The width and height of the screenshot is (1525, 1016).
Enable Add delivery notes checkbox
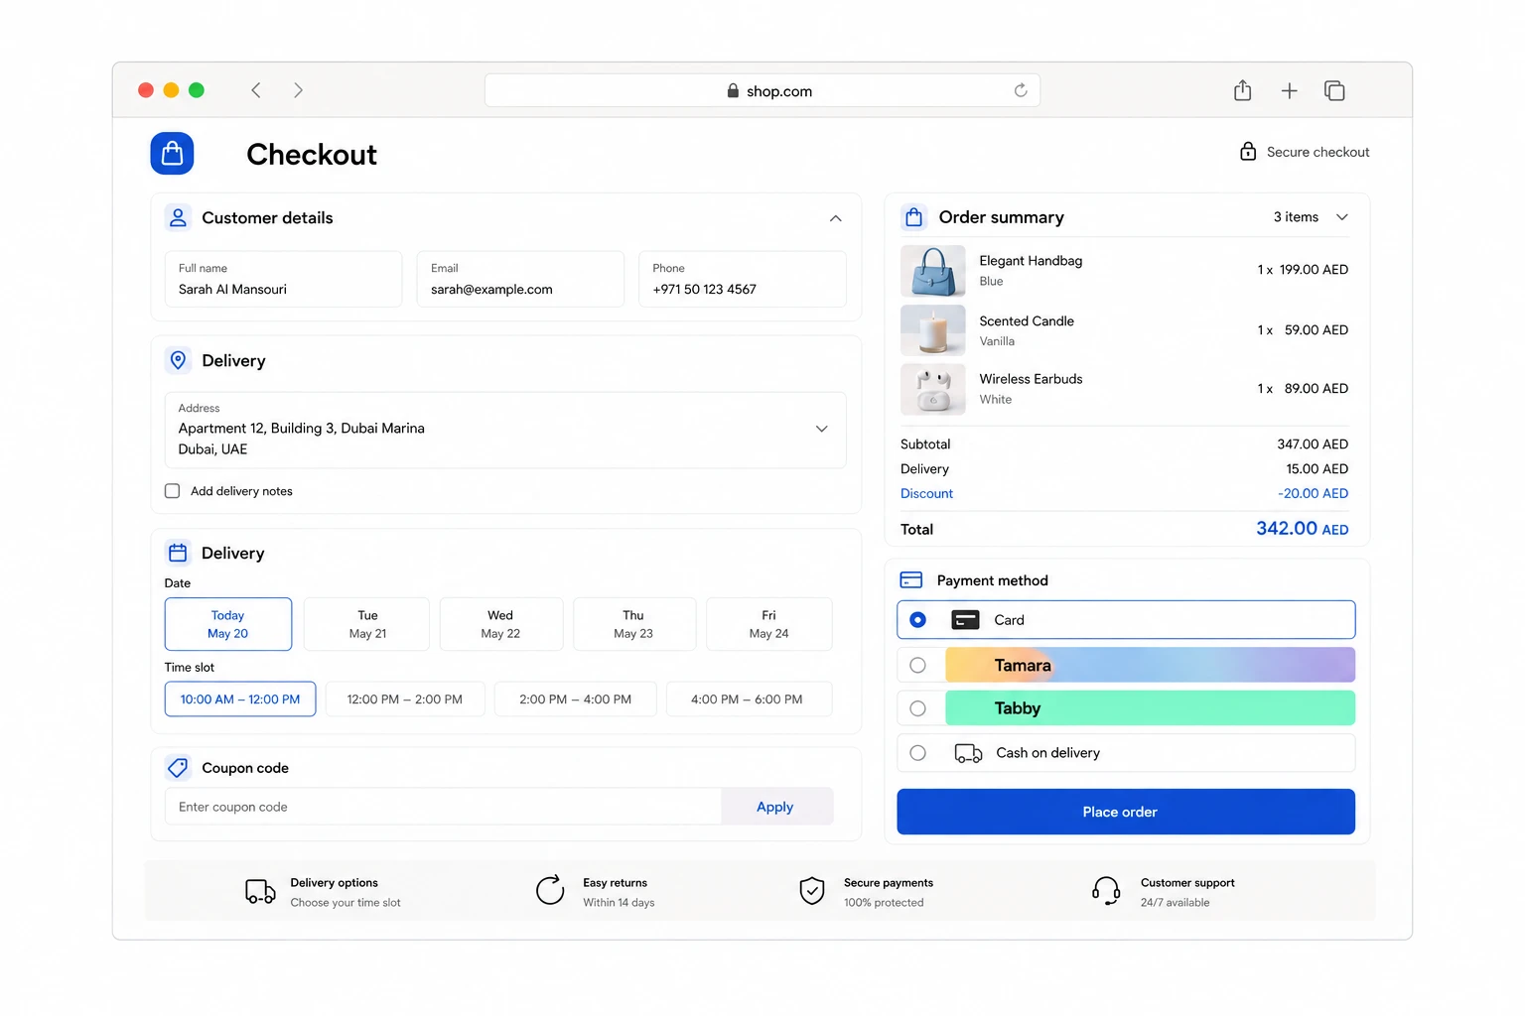tap(172, 491)
